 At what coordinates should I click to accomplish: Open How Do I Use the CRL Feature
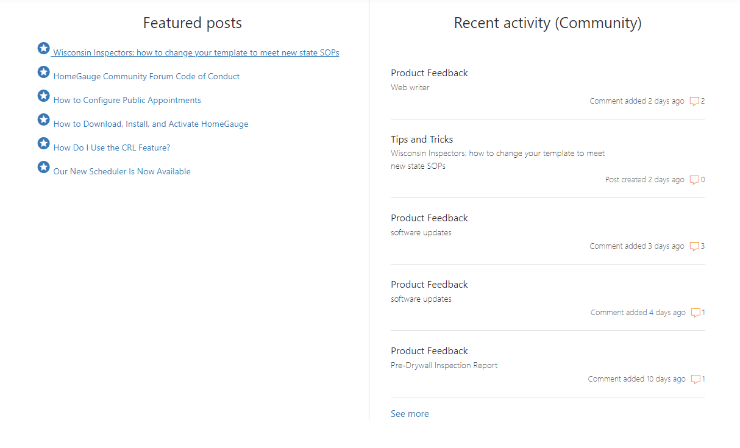click(112, 148)
